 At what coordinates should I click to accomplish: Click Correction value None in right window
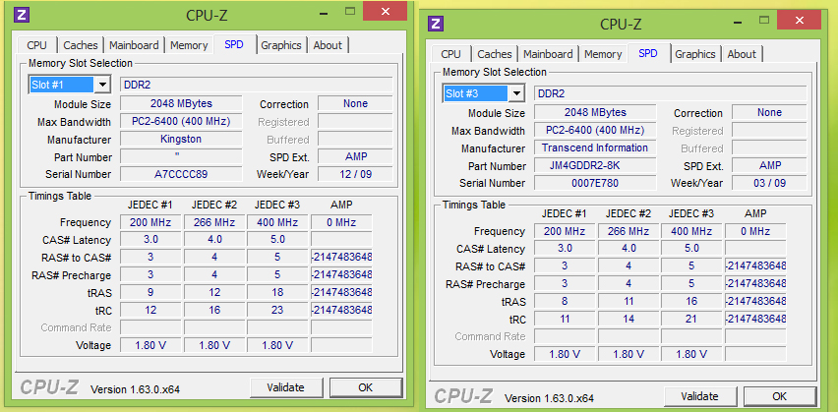(769, 113)
